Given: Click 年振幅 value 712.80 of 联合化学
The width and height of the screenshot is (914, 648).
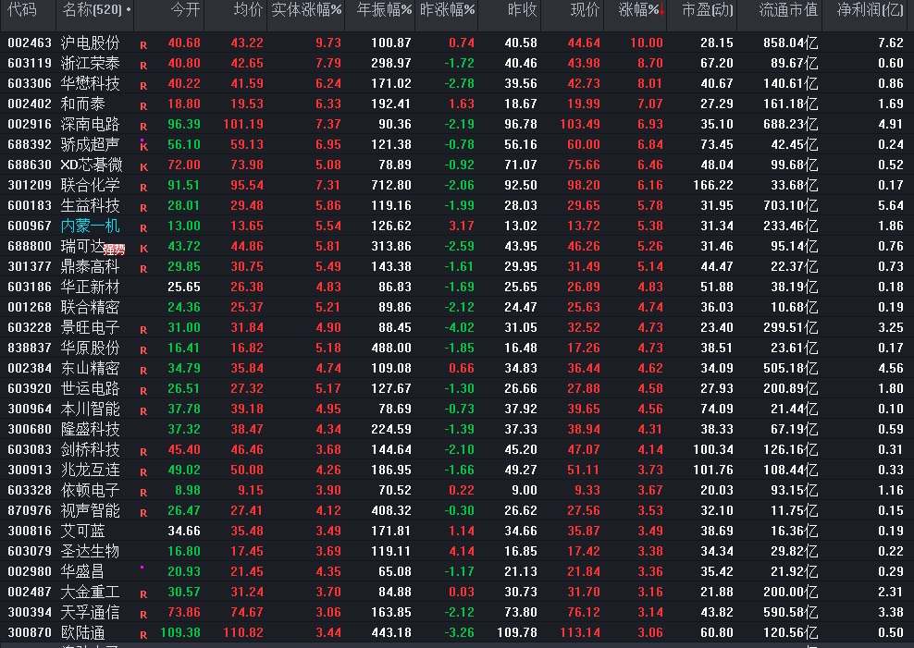Looking at the screenshot, I should (391, 185).
